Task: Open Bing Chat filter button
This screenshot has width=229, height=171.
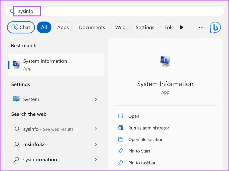Action: pyautogui.click(x=21, y=27)
